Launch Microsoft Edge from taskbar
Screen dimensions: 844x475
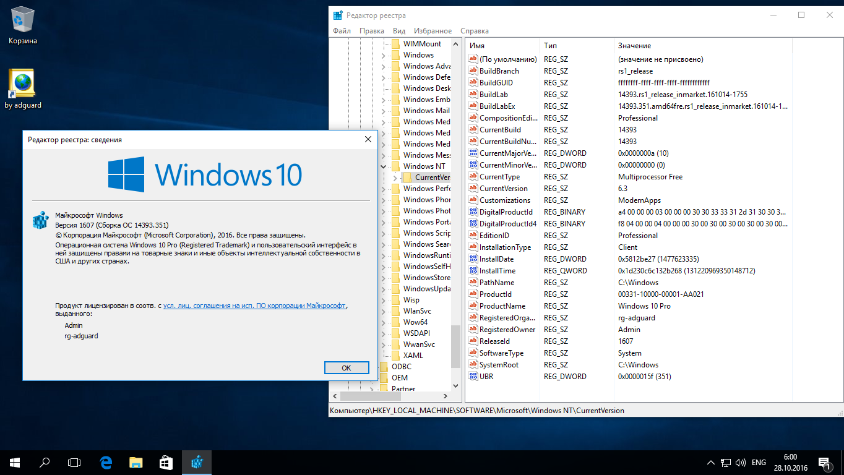coord(106,462)
